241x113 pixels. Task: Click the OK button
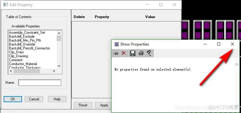pos(13,99)
